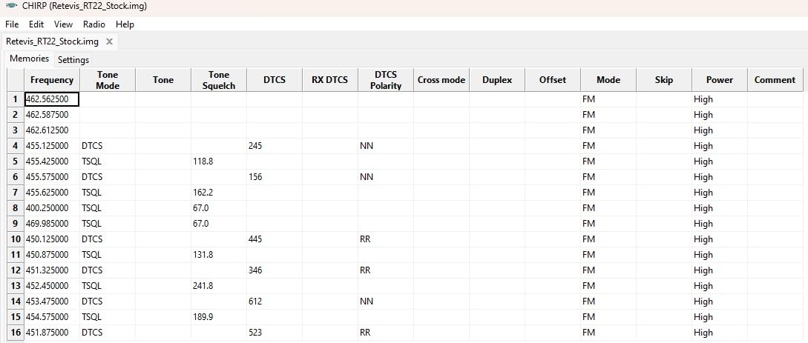
Task: Click the CHIRP app icon in title bar
Action: tap(11, 7)
